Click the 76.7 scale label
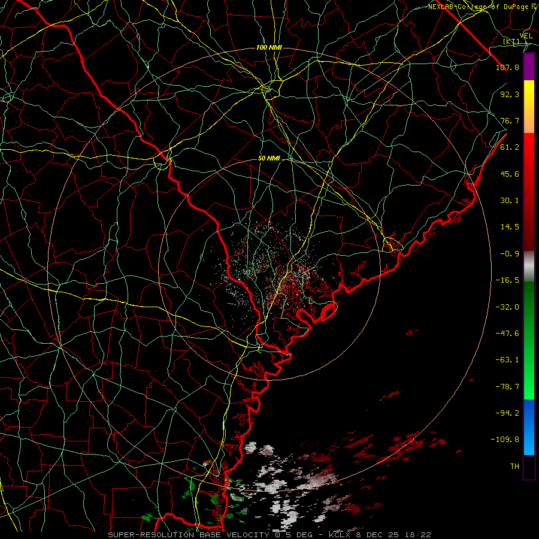539x539 pixels. pyautogui.click(x=510, y=120)
